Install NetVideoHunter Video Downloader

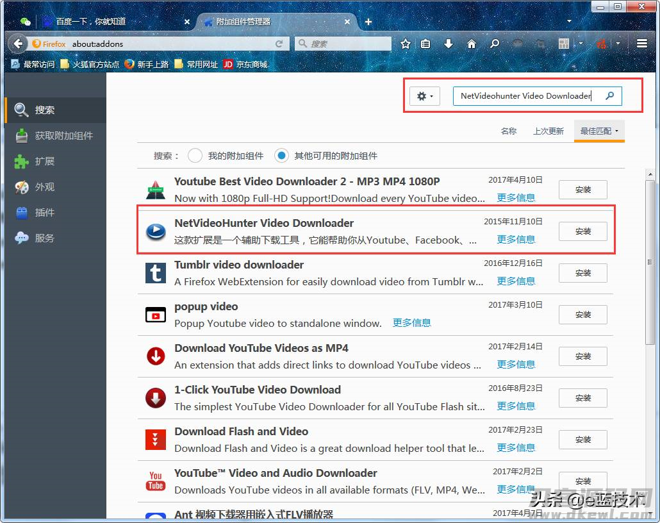(583, 231)
